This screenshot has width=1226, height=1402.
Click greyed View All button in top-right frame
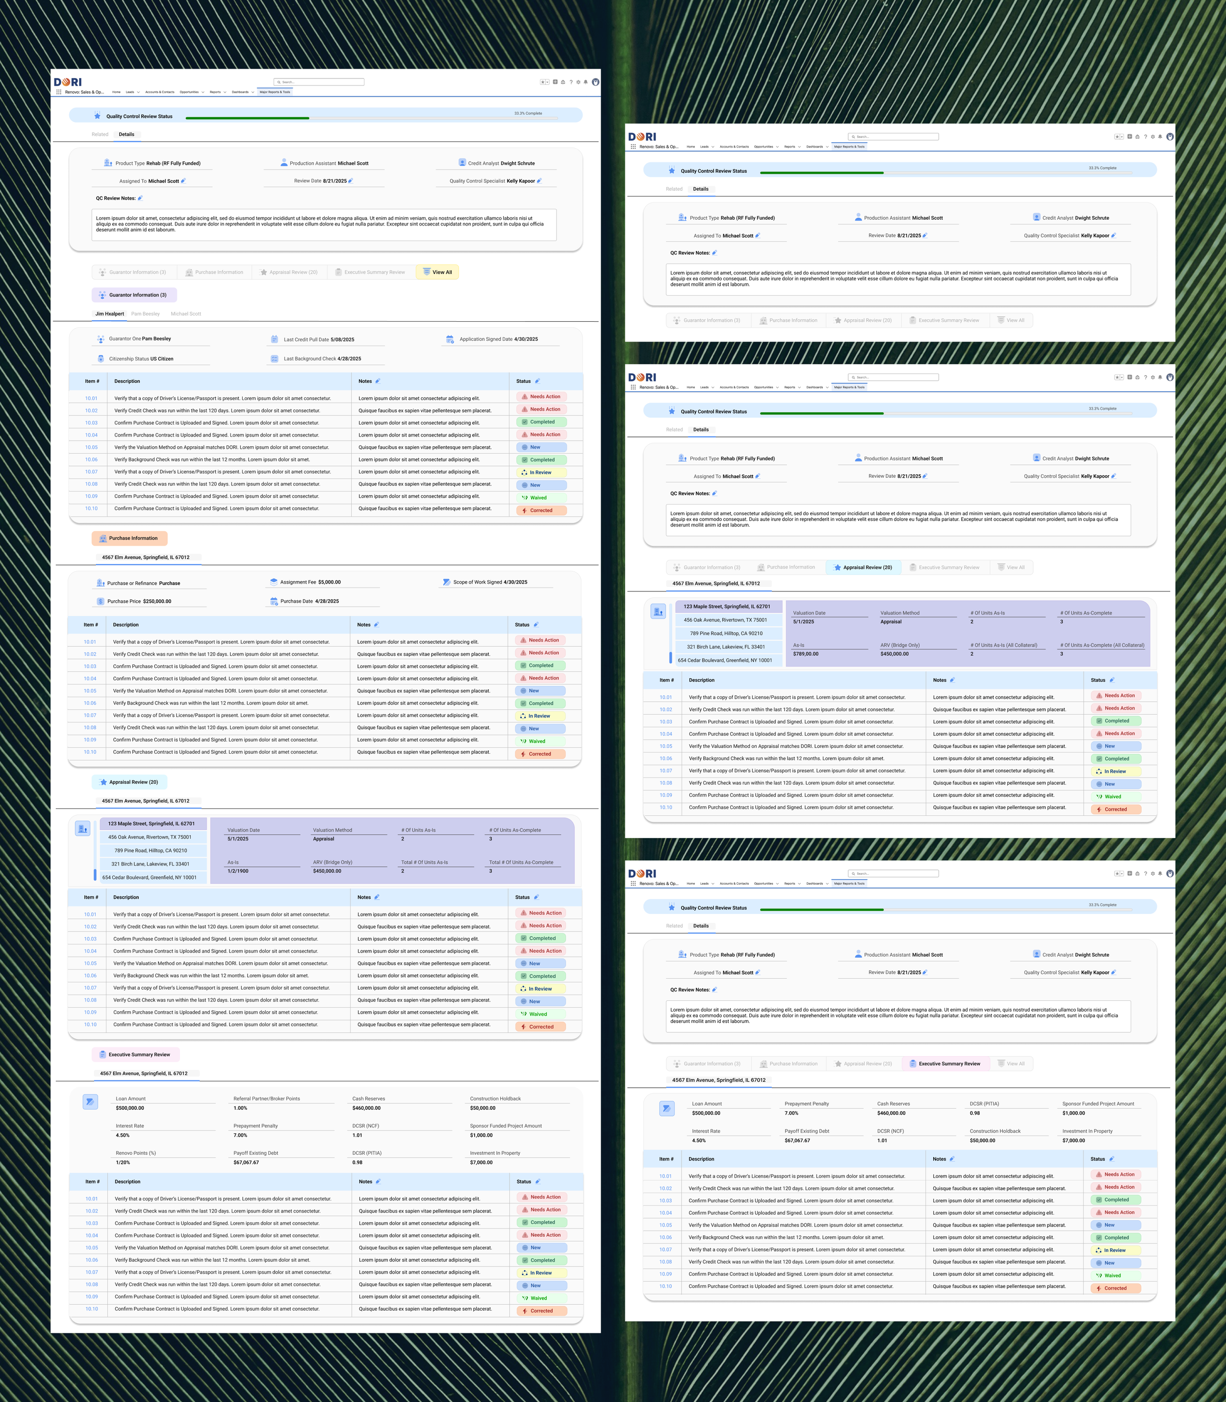click(x=1011, y=320)
